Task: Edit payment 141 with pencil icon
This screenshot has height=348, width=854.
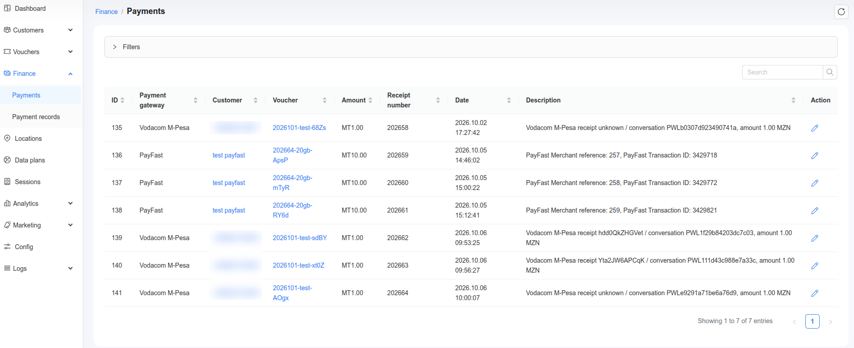Action: pyautogui.click(x=815, y=293)
